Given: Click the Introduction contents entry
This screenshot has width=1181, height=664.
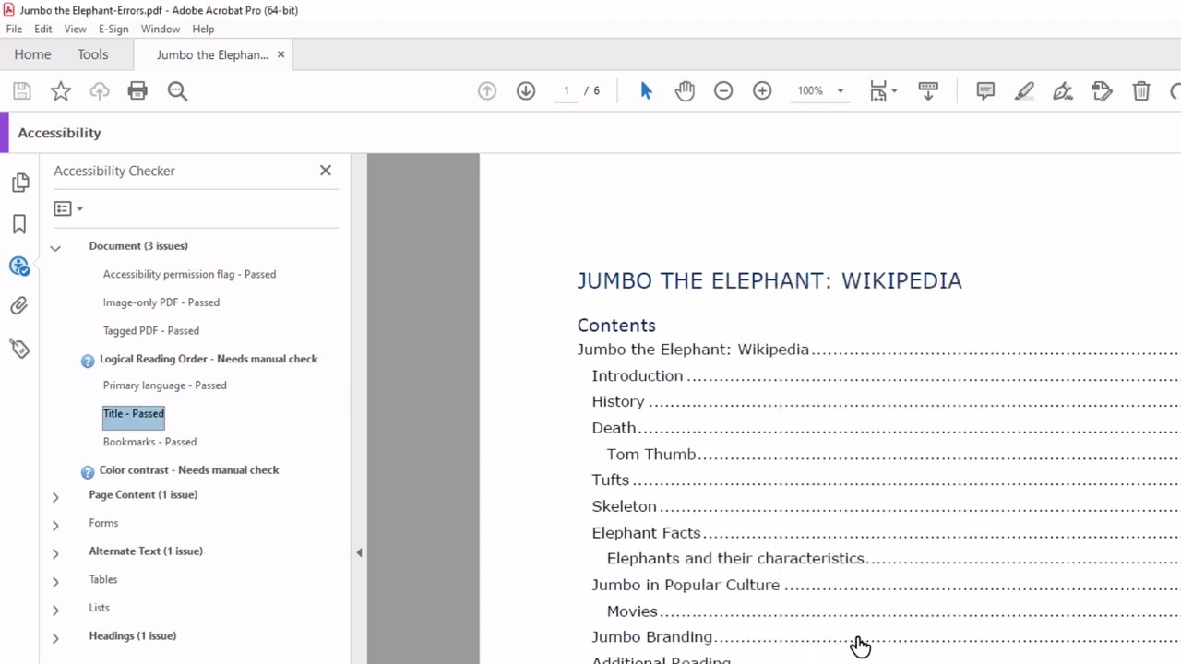Looking at the screenshot, I should (x=638, y=375).
